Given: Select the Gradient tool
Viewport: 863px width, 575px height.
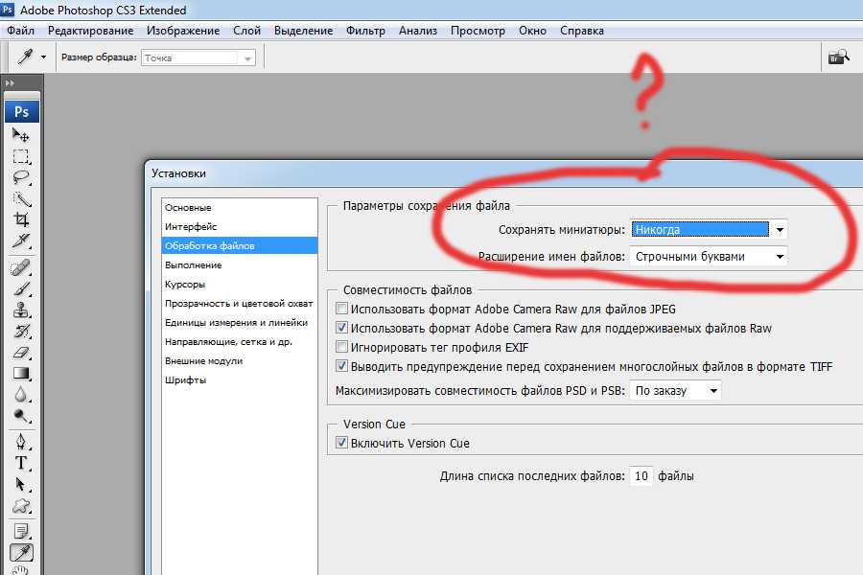Looking at the screenshot, I should 21,373.
